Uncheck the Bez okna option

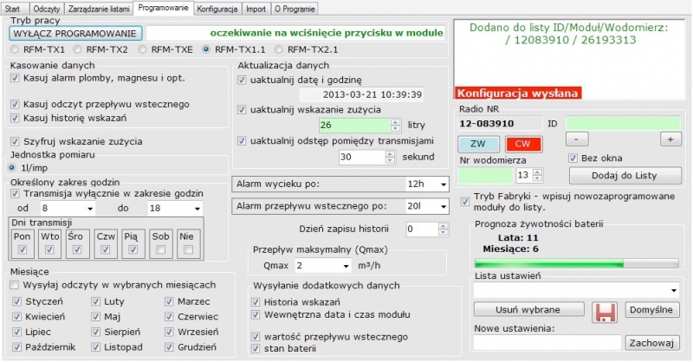573,158
